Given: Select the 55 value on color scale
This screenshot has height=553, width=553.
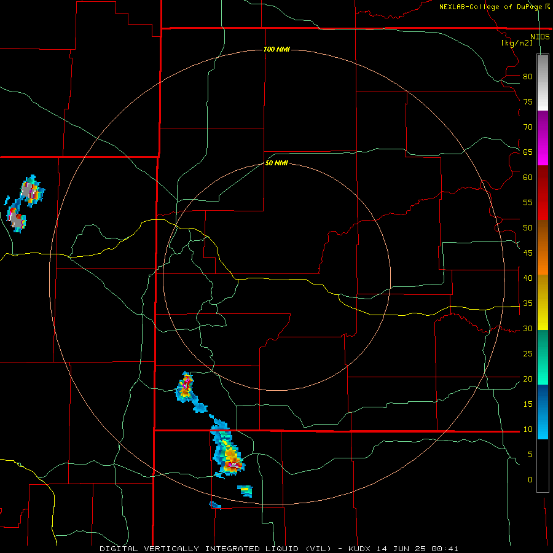Looking at the screenshot, I should tap(528, 202).
